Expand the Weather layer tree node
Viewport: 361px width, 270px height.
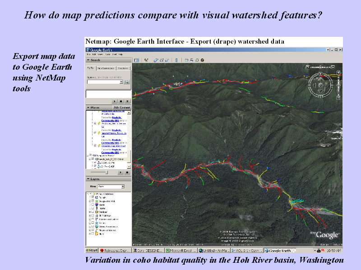click(90, 212)
